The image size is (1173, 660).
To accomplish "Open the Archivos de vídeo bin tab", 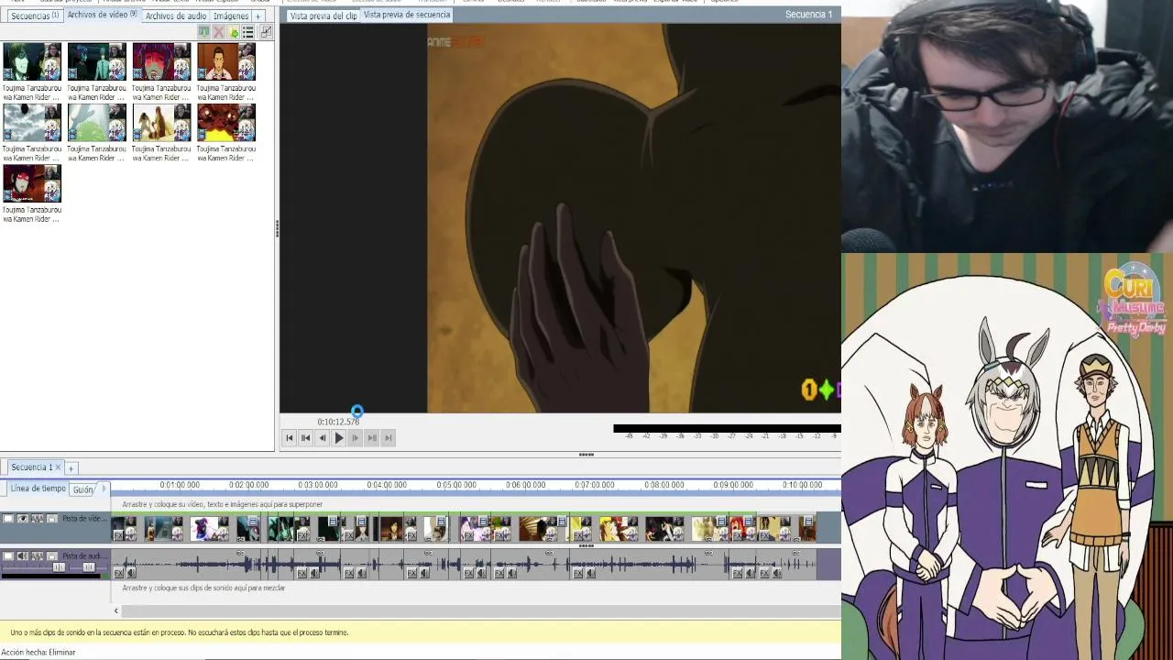I will click(102, 16).
